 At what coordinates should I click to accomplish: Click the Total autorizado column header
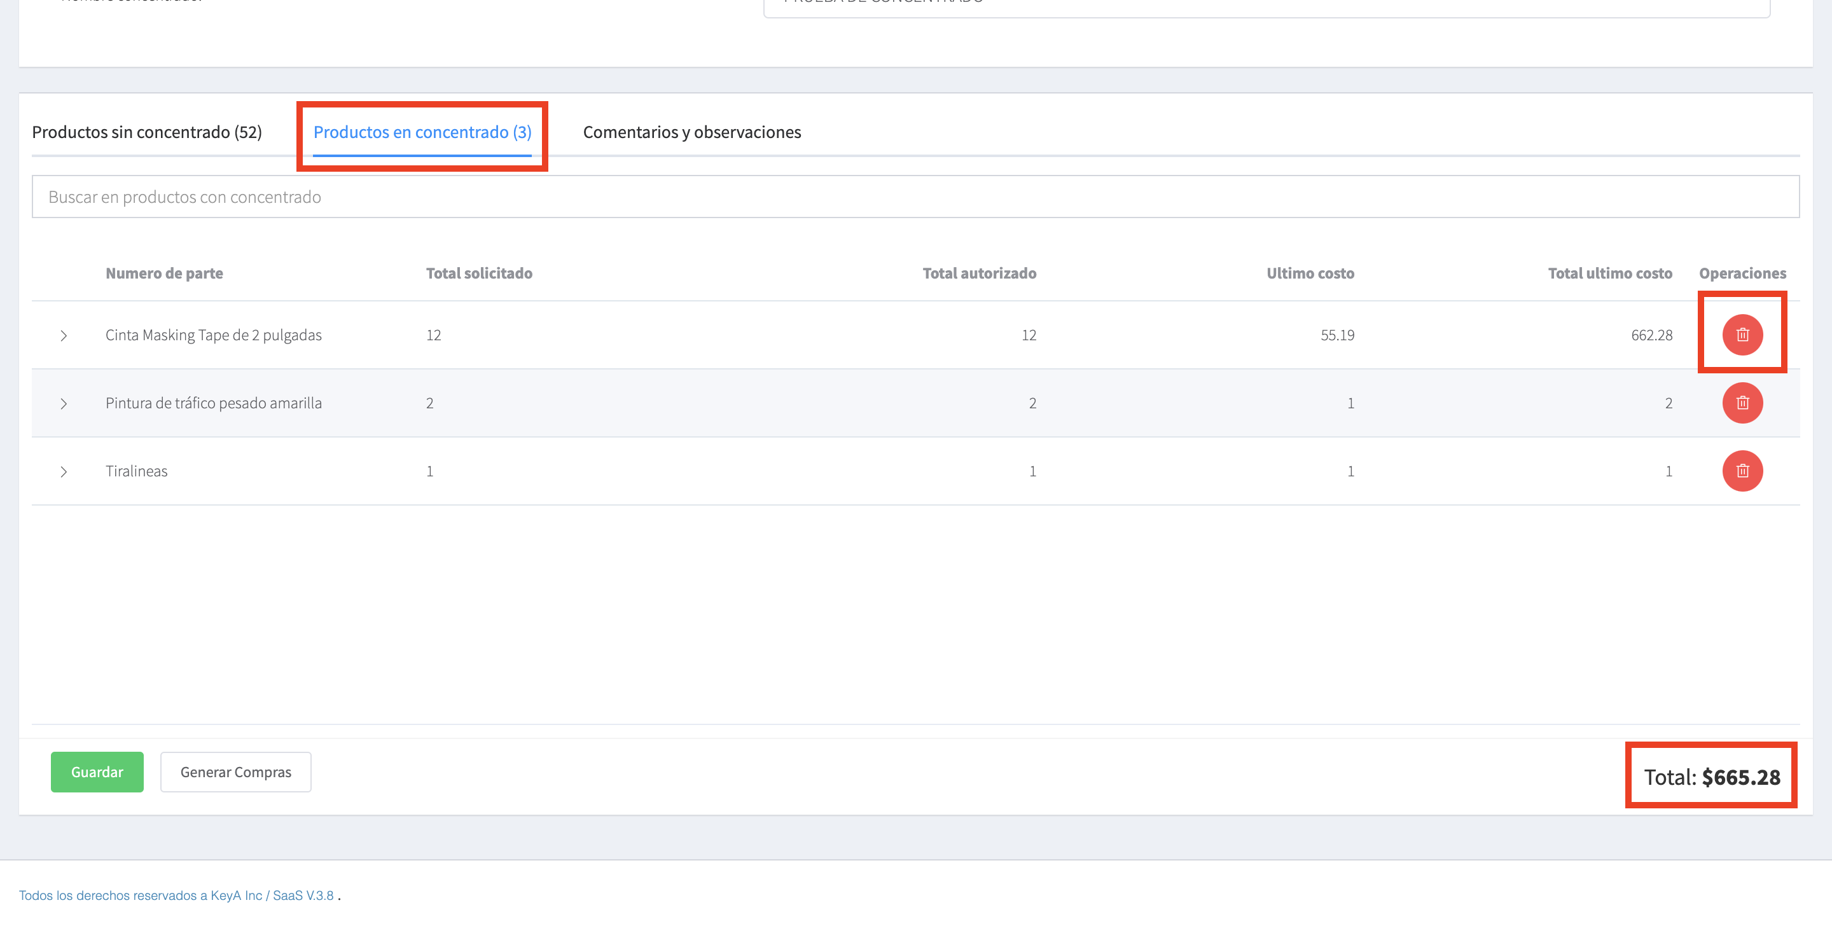click(x=978, y=273)
